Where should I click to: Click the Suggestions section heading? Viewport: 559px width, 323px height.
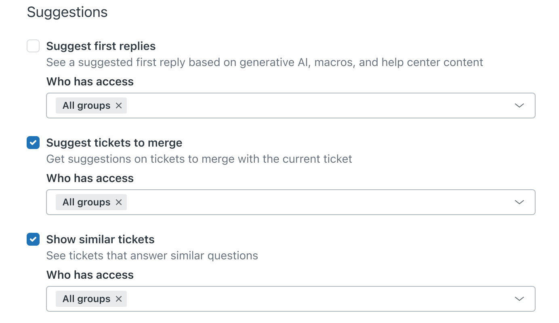pyautogui.click(x=67, y=12)
